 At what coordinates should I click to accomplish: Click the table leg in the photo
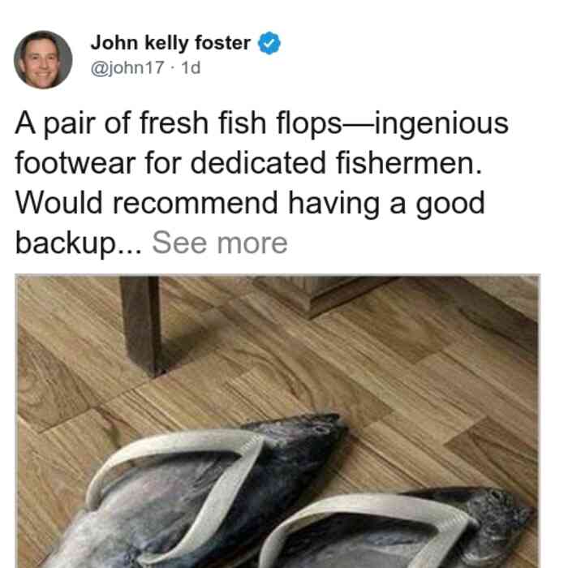[140, 326]
